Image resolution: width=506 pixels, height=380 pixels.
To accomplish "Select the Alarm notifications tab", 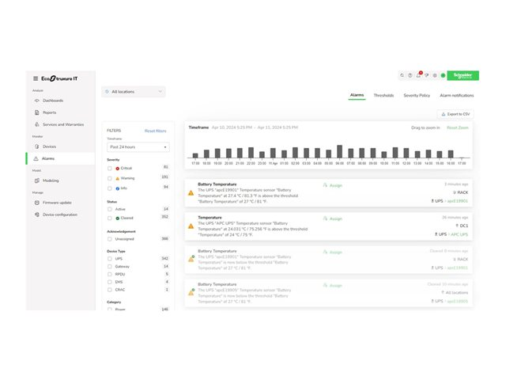I will tap(456, 95).
